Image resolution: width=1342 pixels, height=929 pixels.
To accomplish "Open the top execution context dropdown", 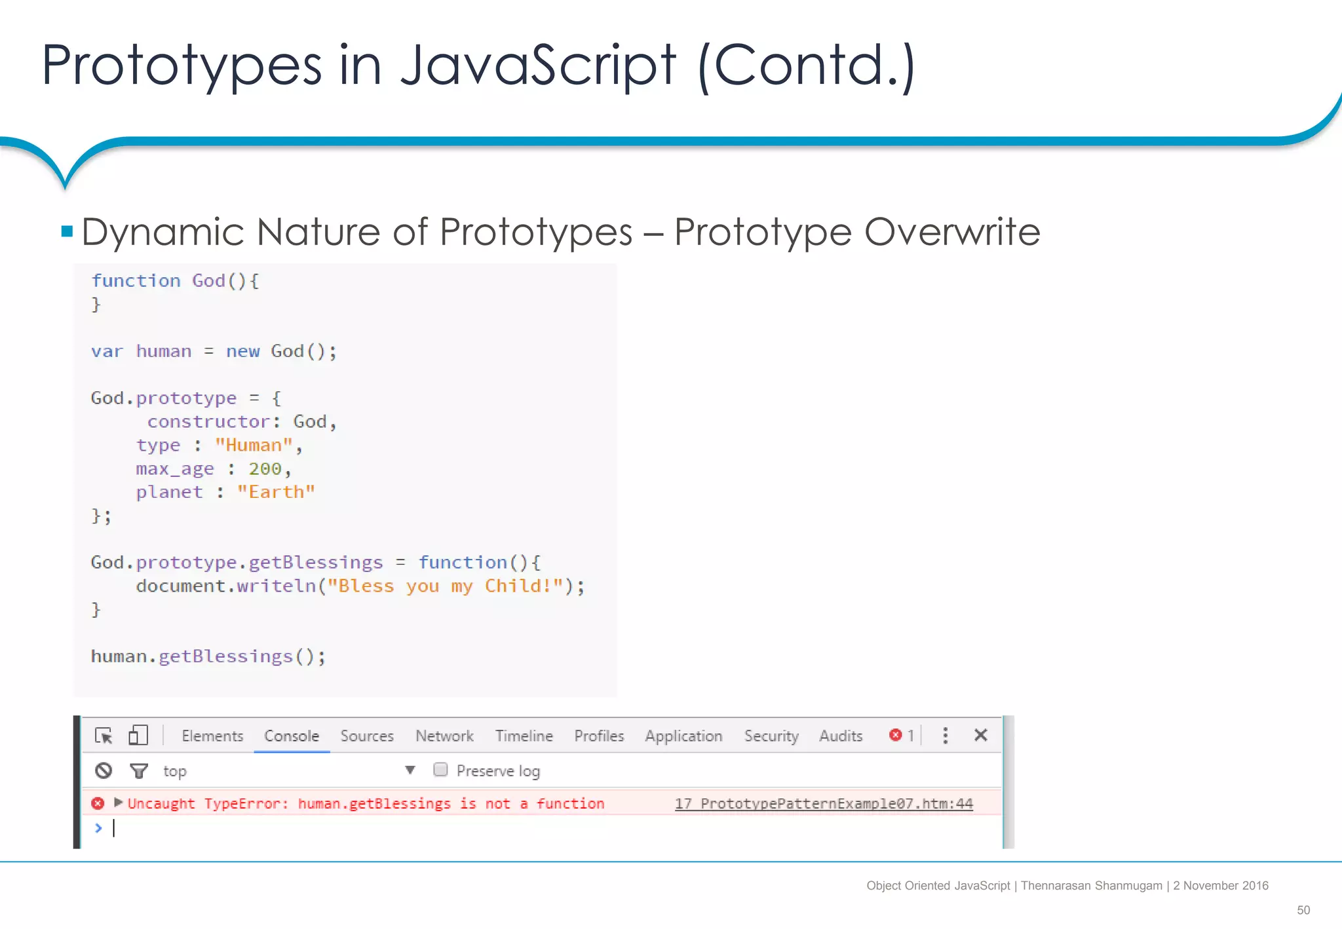I will click(288, 770).
